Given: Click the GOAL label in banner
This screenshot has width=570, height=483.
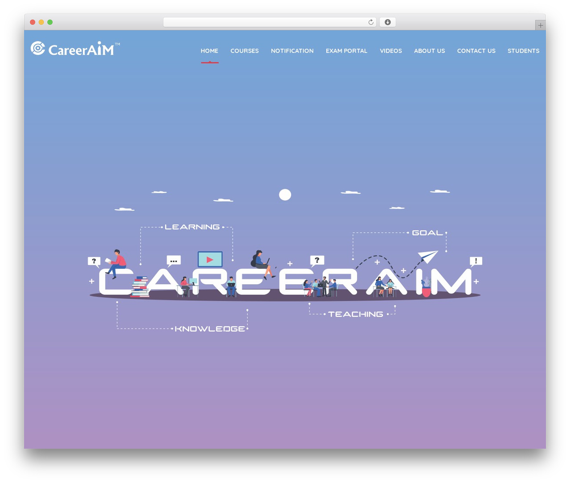Looking at the screenshot, I should (427, 233).
